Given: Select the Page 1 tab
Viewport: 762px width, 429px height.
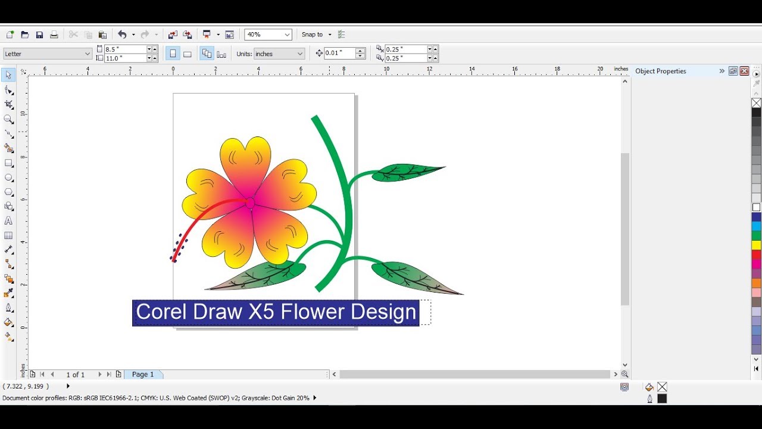Looking at the screenshot, I should click(143, 374).
